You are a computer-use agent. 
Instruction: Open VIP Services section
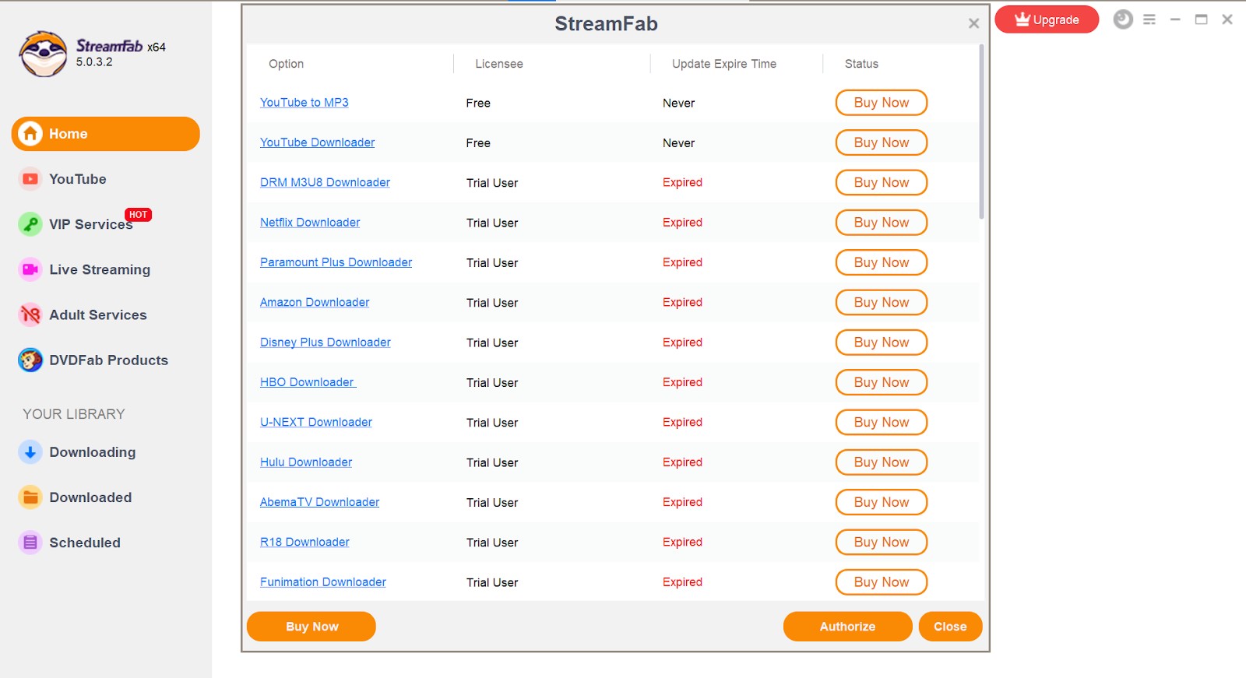pos(91,224)
